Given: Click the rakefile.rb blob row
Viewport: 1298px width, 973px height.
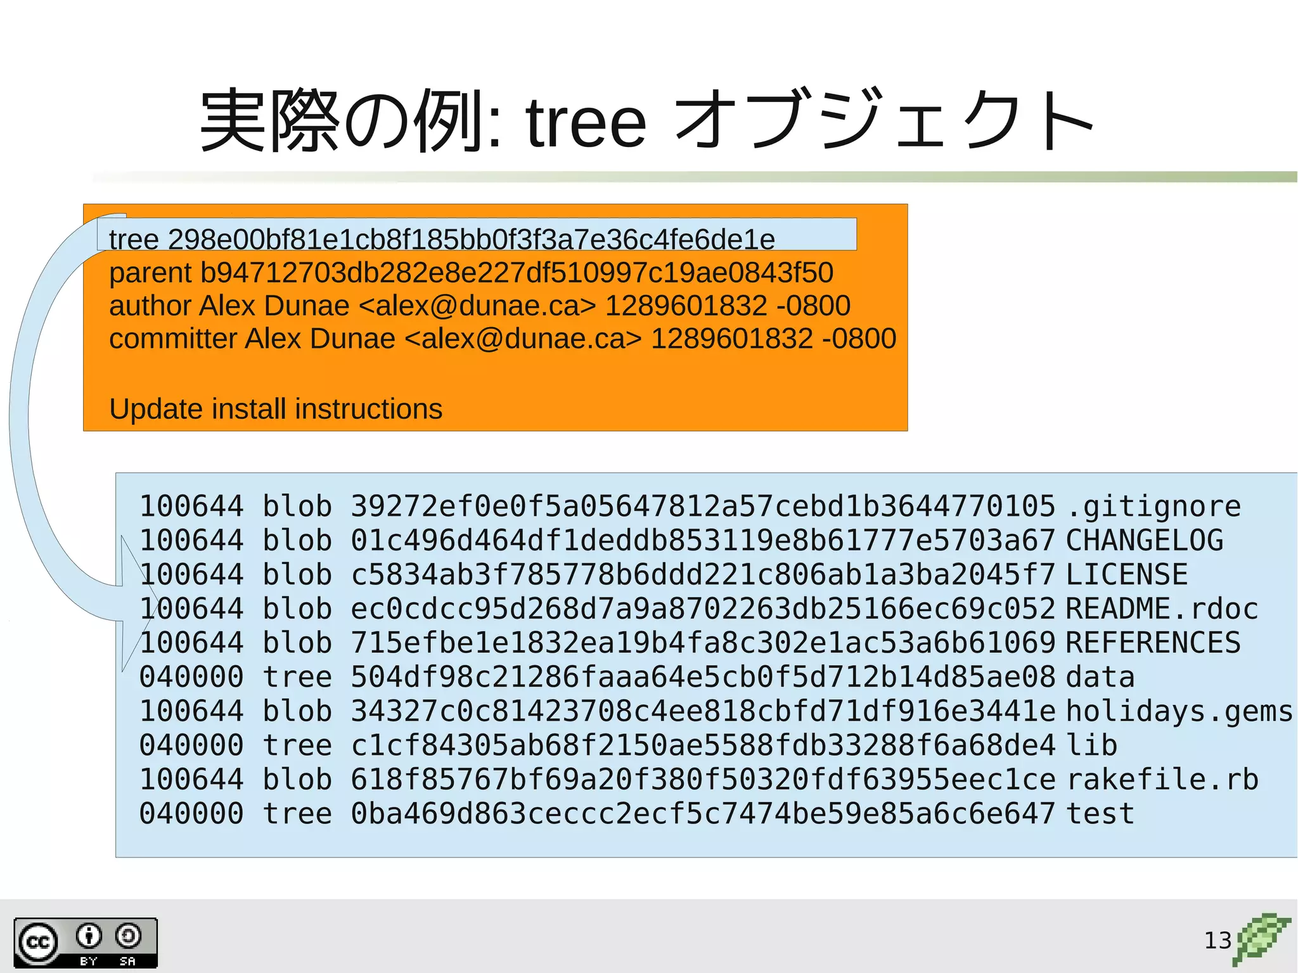Looking at the screenshot, I should (x=699, y=780).
